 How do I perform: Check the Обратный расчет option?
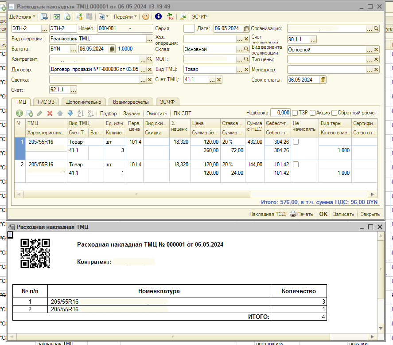click(x=335, y=113)
